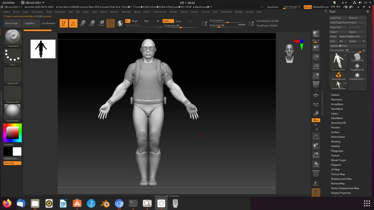Image resolution: width=374 pixels, height=210 pixels.
Task: Select the Cylinder3D tool thumbnail
Action: [x=357, y=58]
